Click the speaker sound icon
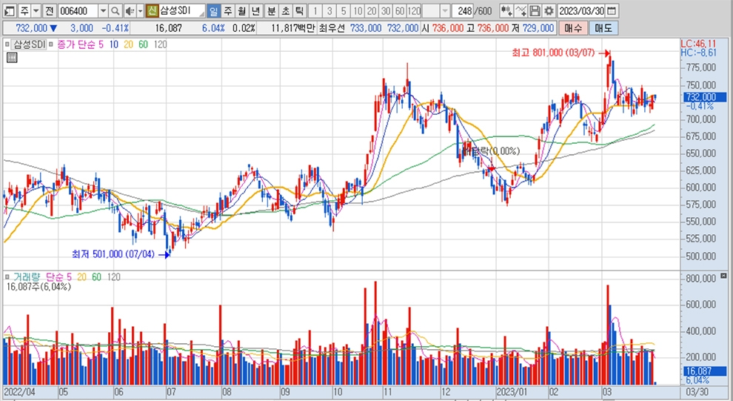This screenshot has height=401, width=733. [129, 11]
